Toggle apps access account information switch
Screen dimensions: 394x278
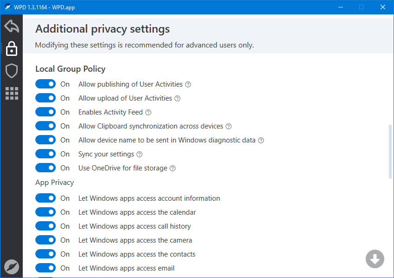[x=46, y=198]
